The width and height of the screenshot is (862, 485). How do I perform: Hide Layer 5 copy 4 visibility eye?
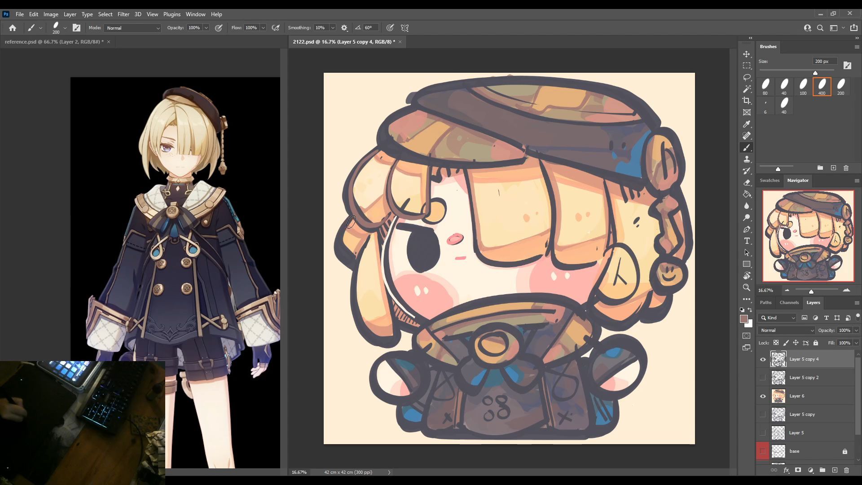point(763,359)
